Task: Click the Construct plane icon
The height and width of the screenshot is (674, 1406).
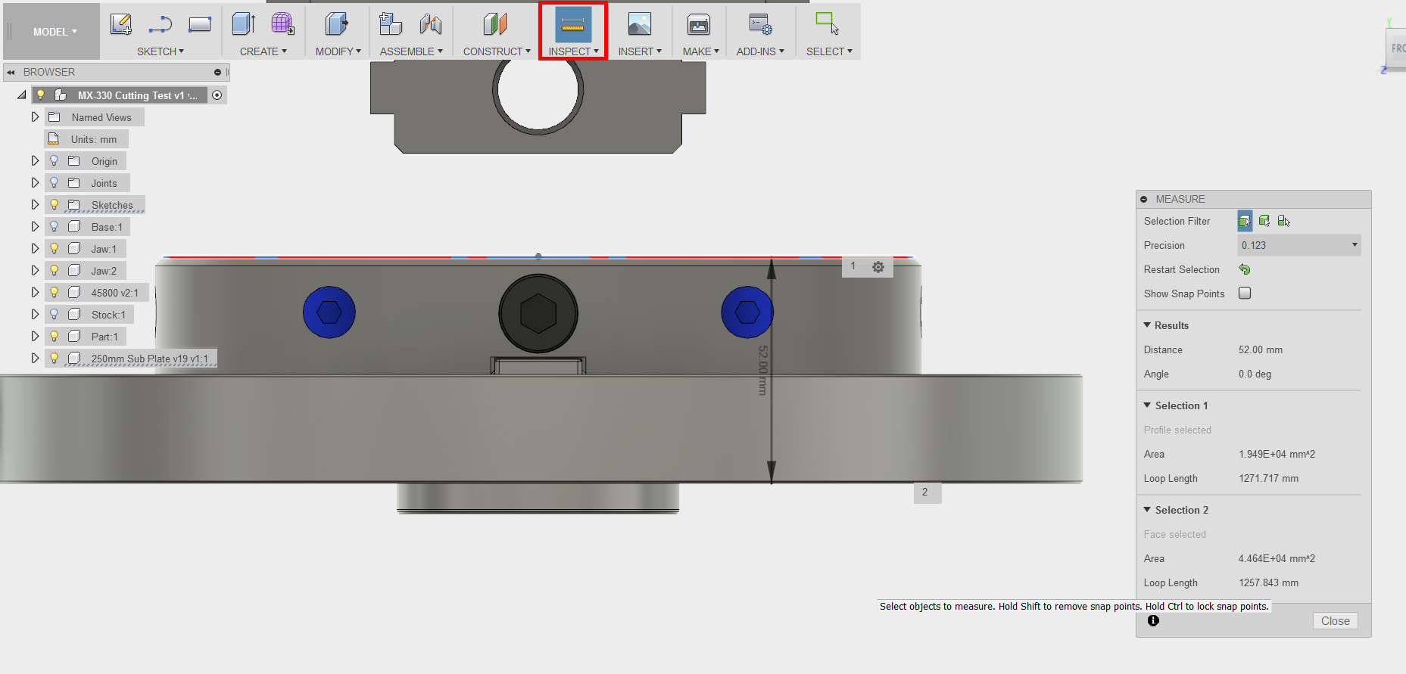Action: tap(495, 24)
